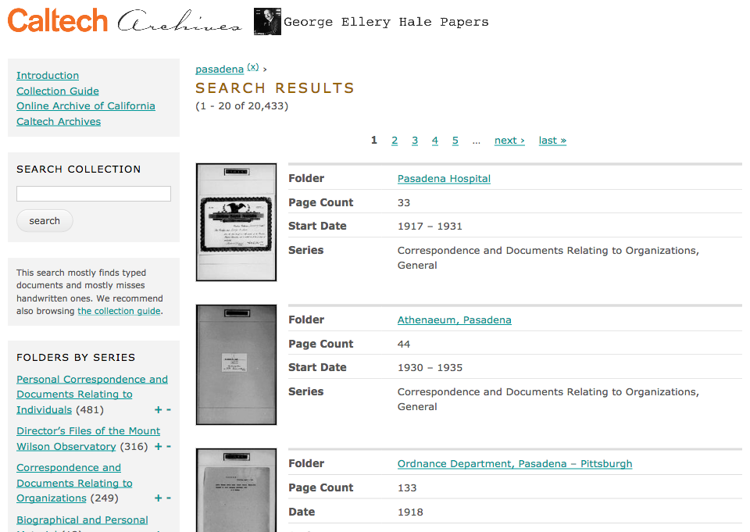
Task: Open Athenaeum, Pasadena folder link
Action: click(455, 320)
